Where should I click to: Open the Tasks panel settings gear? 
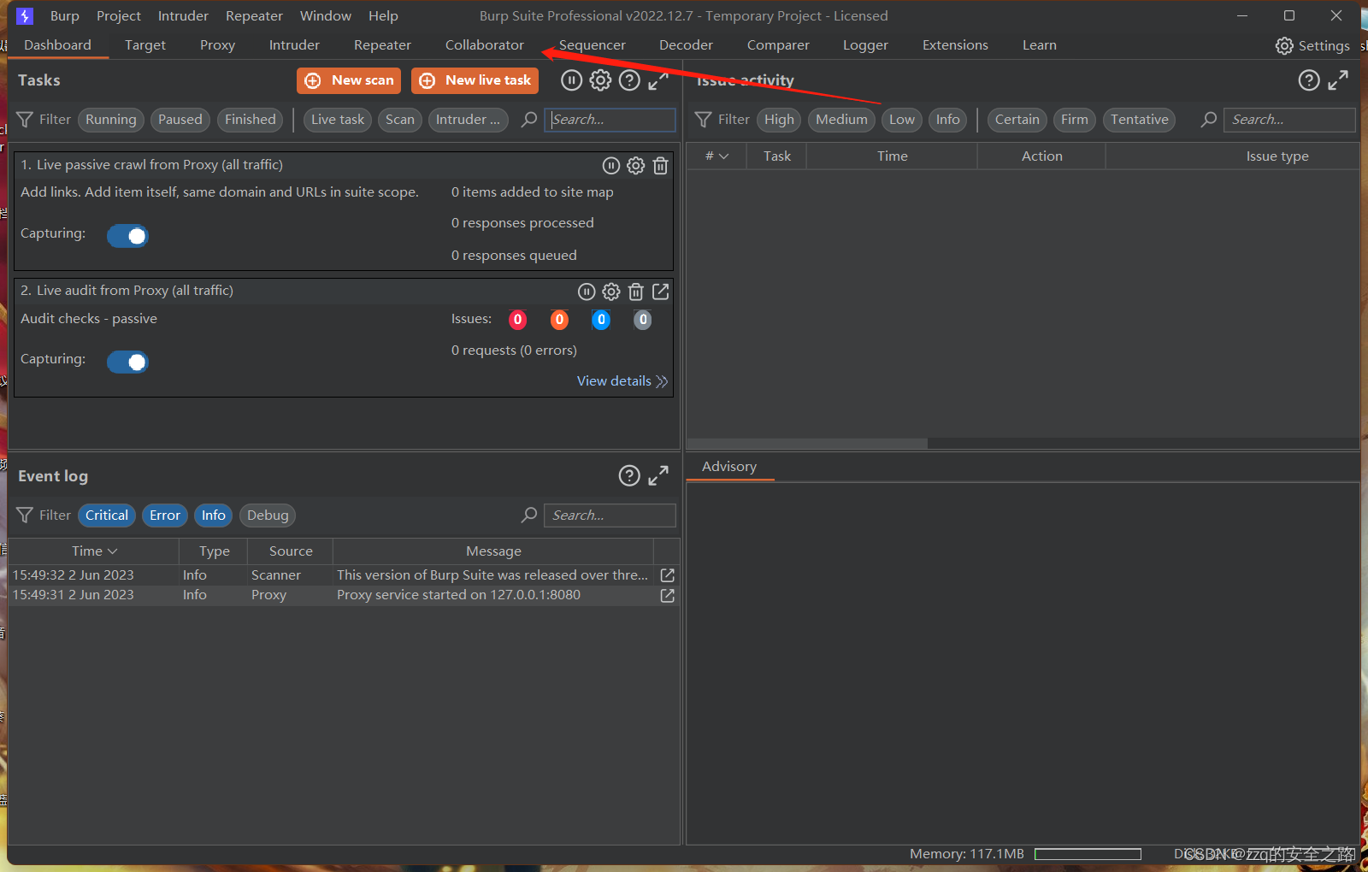coord(601,80)
